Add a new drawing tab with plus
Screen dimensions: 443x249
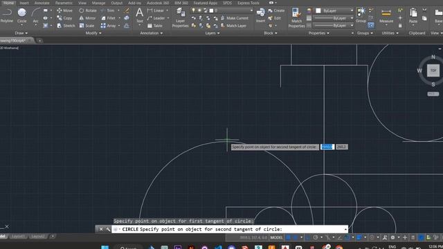(x=40, y=41)
